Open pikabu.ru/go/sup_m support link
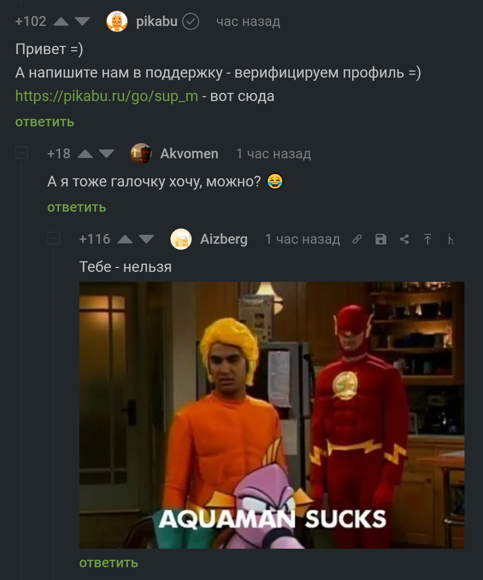The height and width of the screenshot is (580, 483). tap(107, 96)
